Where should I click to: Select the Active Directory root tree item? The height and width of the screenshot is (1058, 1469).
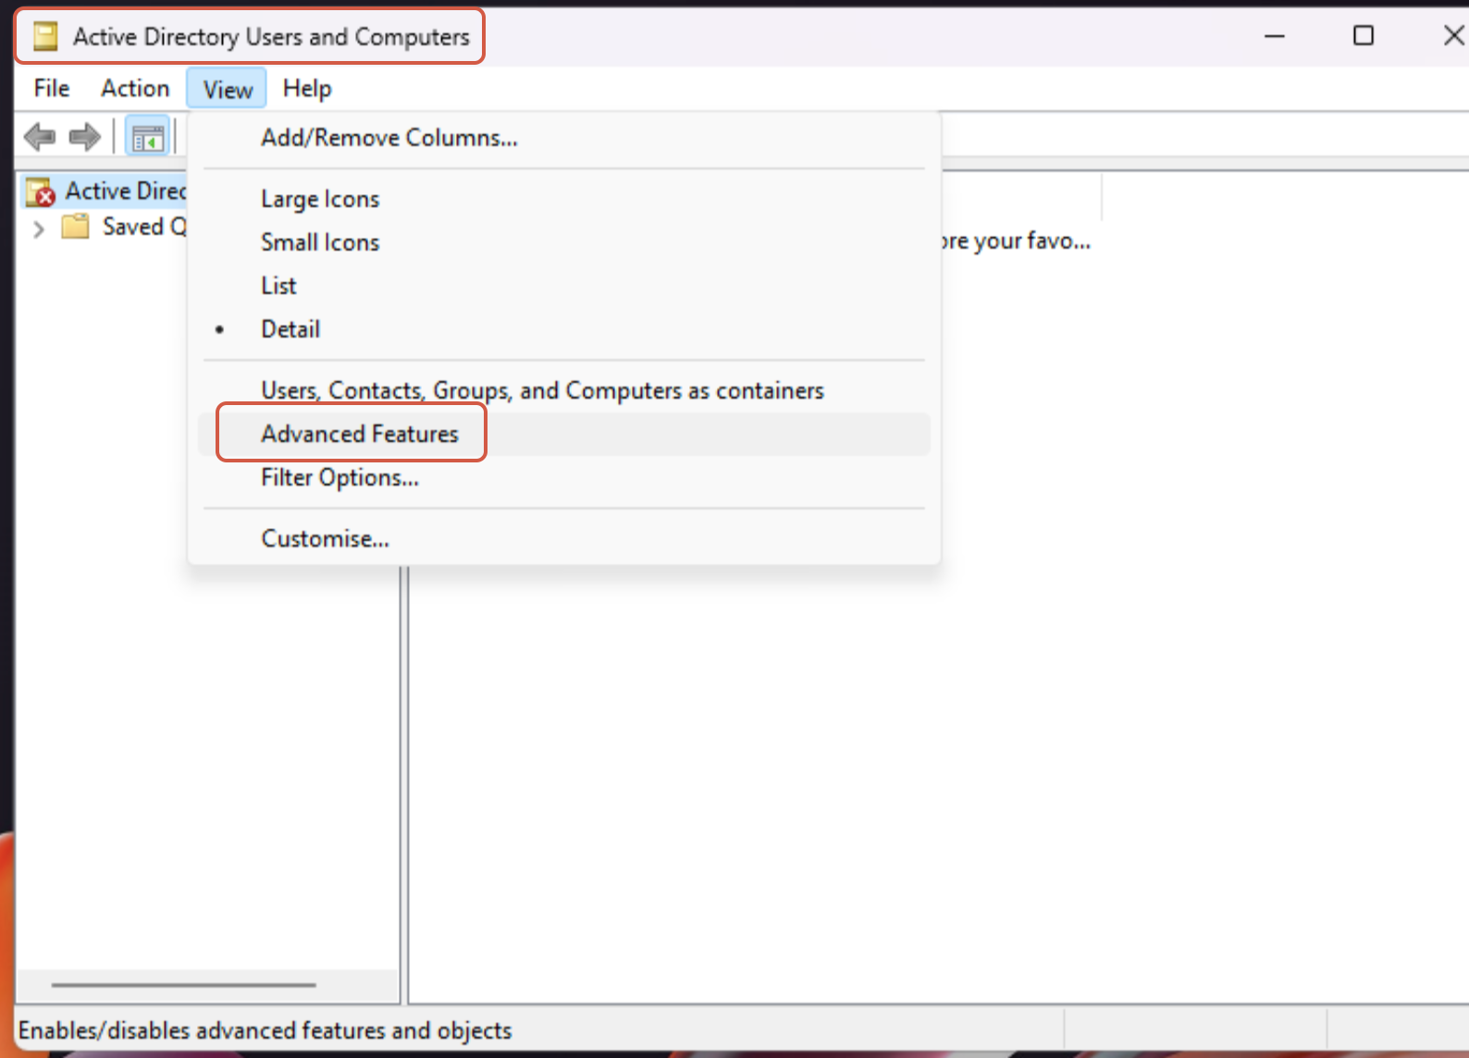tap(125, 191)
